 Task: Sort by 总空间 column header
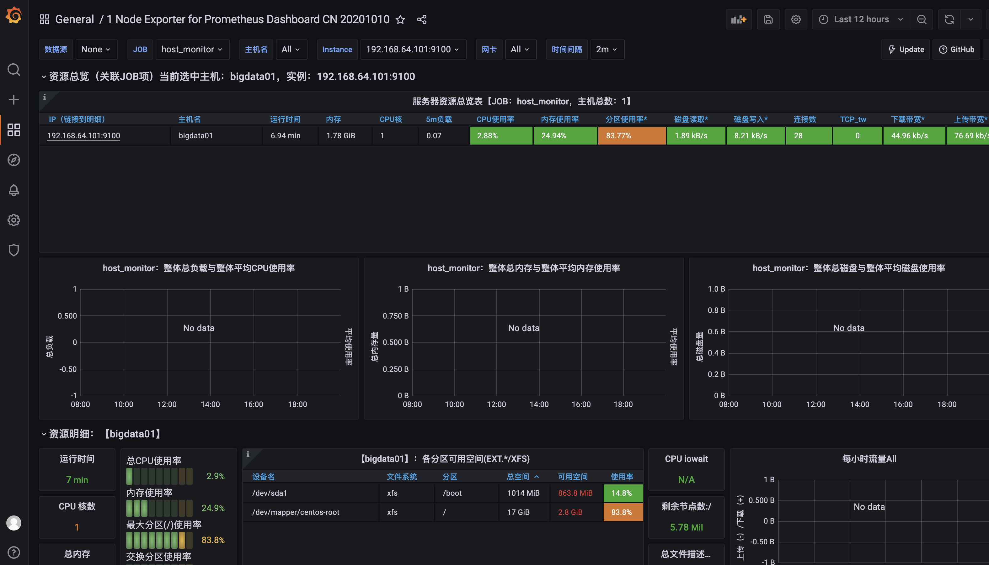[x=518, y=477]
